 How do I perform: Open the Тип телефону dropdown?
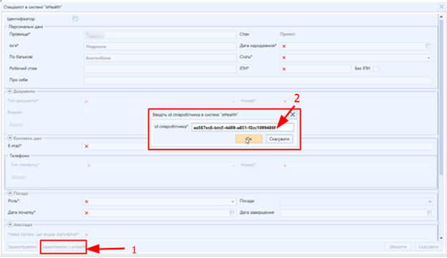pos(234,166)
